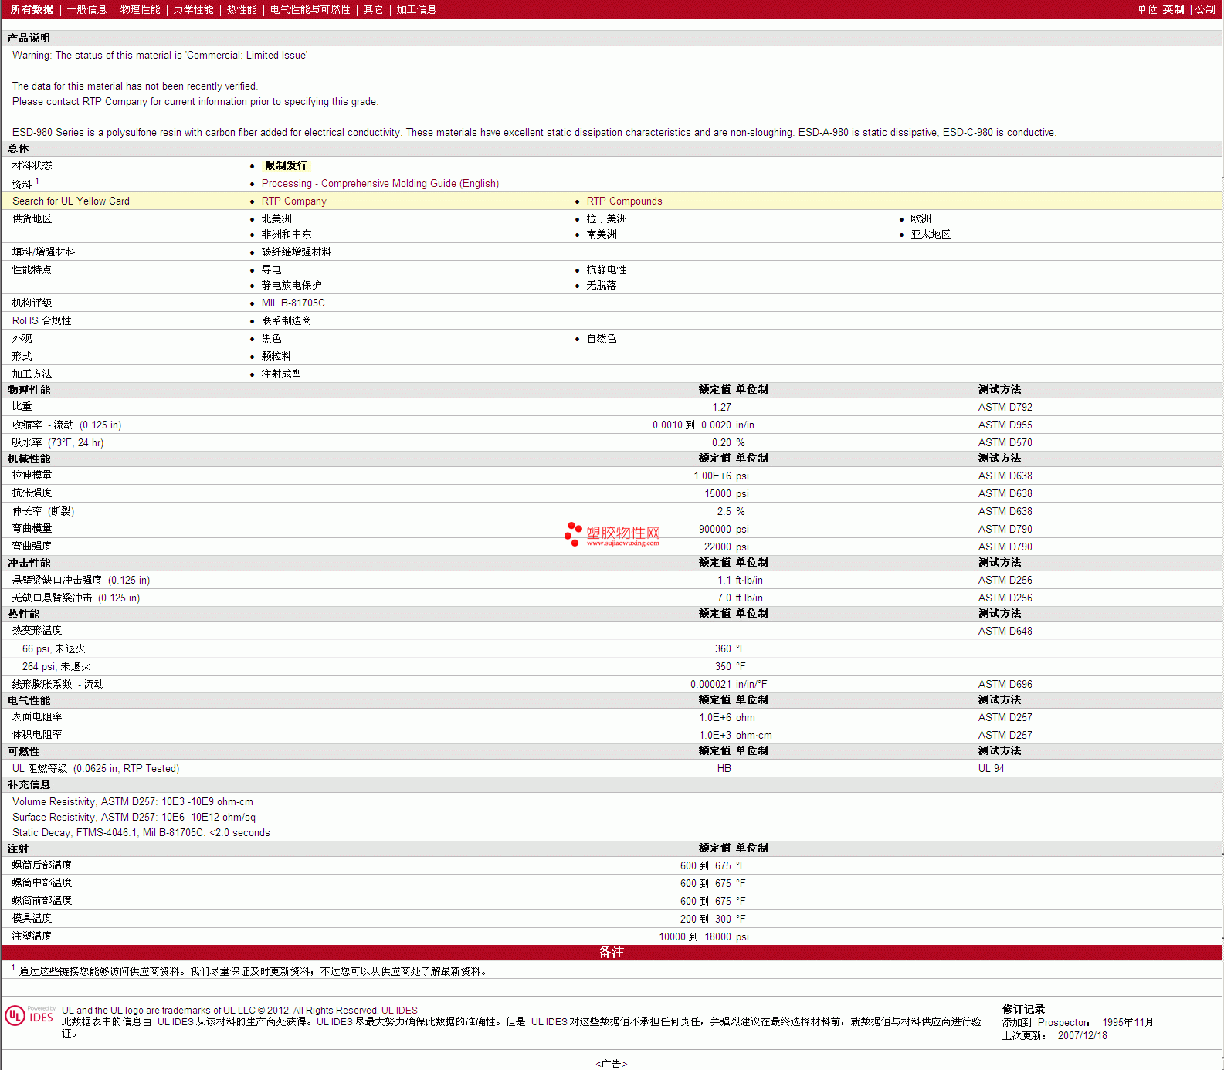The height and width of the screenshot is (1070, 1224).
Task: Click the 黑色 appearance entry
Action: 272,338
